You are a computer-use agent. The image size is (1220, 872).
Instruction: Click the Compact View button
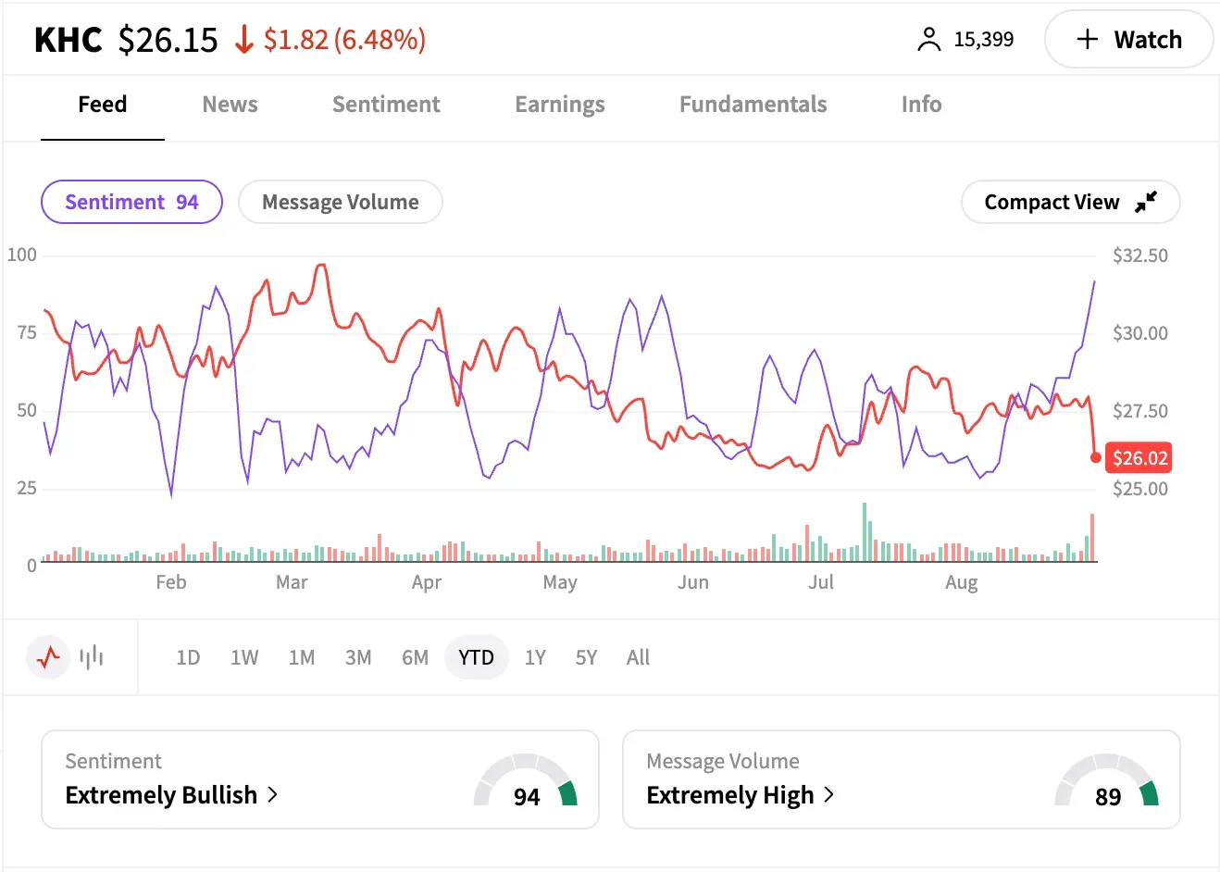(x=1070, y=202)
